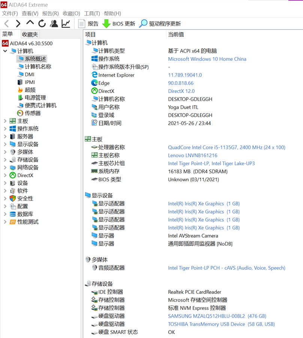This screenshot has width=303, height=338.
Task: Click the 日期/时间 clock icon
Action: [x=94, y=123]
